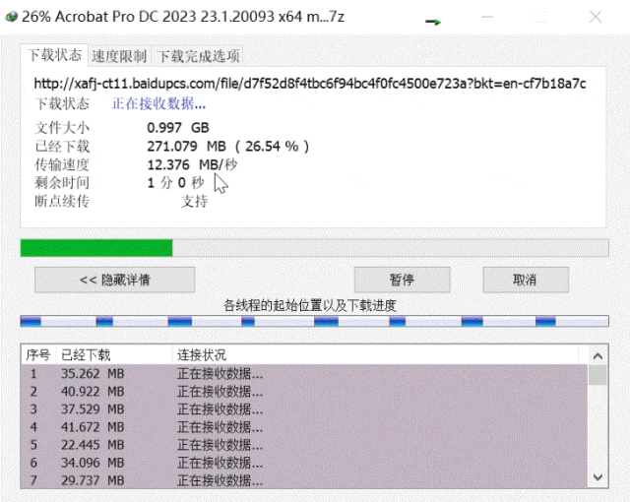Switch to the 下载状态 tab
Screen dimensions: 630x502
54,55
